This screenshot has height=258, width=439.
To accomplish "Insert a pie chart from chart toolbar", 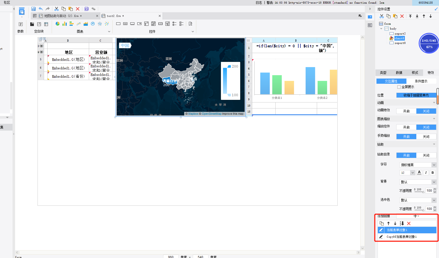I will (58, 24).
